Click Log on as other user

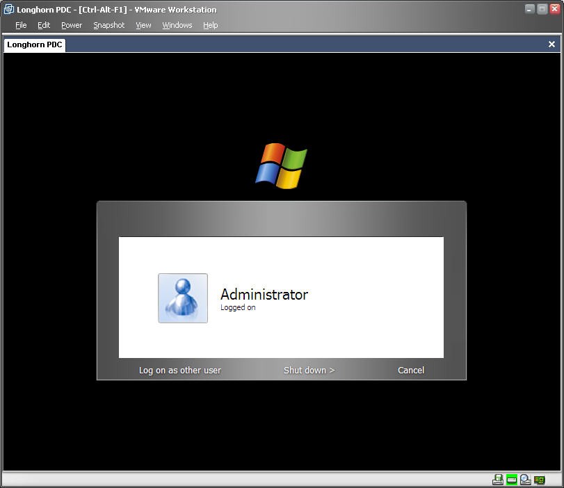click(x=180, y=371)
